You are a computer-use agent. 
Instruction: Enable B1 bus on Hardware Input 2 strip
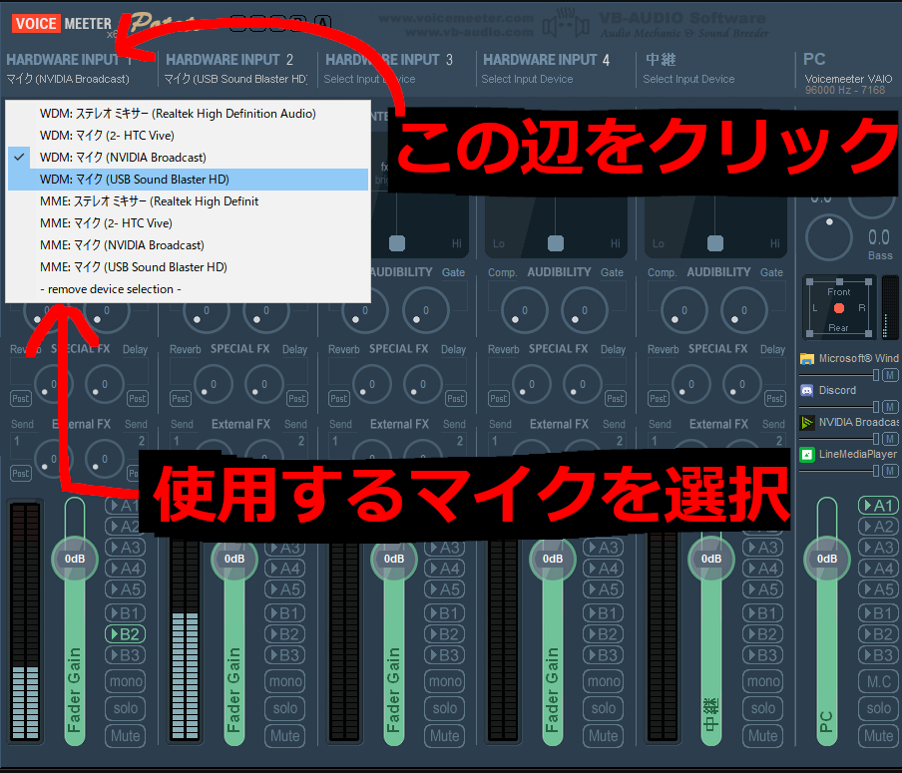pyautogui.click(x=285, y=613)
